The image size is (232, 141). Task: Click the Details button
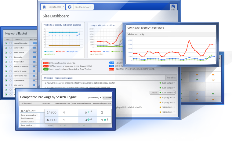154,92
